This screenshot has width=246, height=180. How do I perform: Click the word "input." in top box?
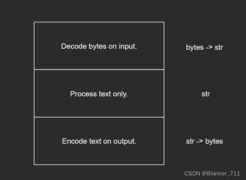[x=128, y=47]
